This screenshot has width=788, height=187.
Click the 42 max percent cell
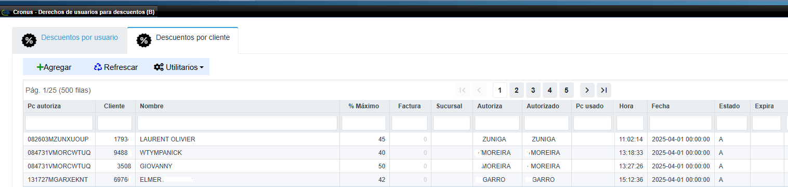[x=364, y=180]
